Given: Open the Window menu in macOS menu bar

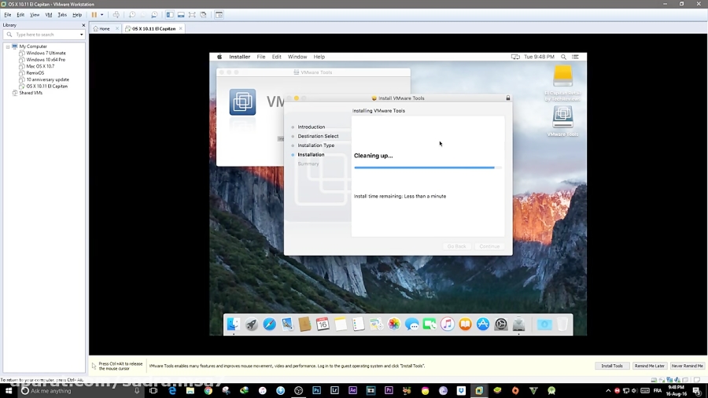Looking at the screenshot, I should point(297,57).
